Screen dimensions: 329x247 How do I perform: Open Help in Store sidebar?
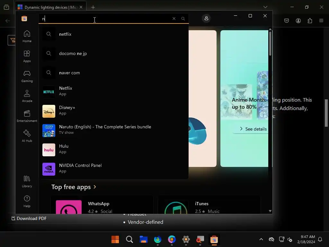click(x=27, y=202)
